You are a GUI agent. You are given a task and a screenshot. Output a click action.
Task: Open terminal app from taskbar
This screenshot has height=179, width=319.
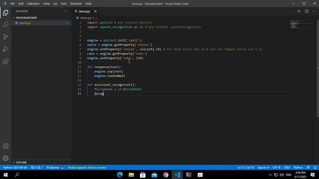188,175
